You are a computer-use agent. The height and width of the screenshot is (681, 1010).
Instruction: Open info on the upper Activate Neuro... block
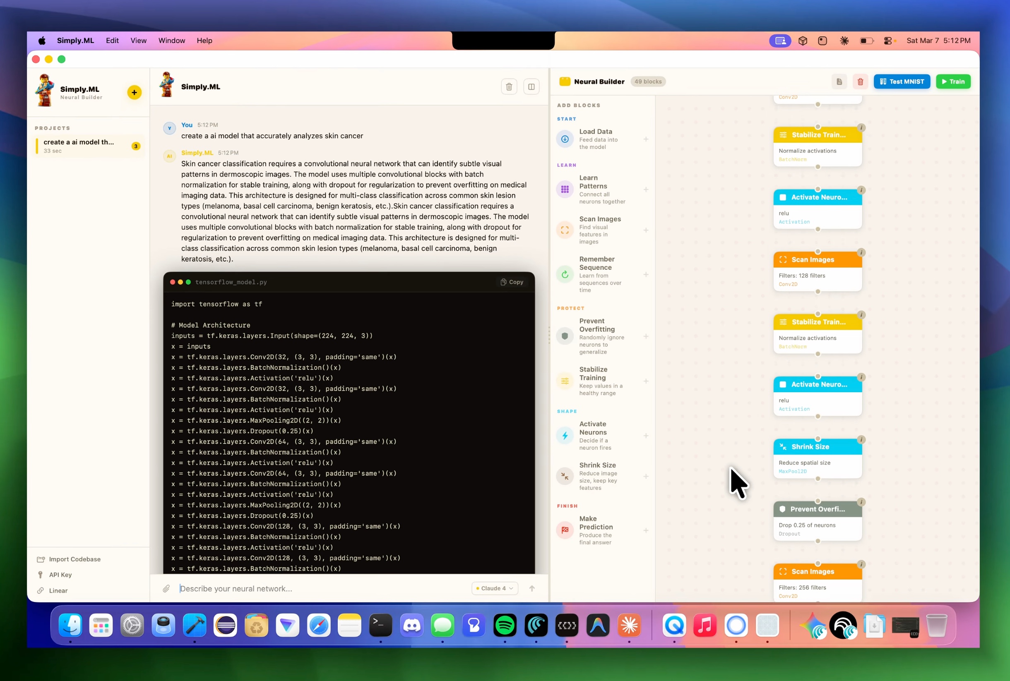861,190
